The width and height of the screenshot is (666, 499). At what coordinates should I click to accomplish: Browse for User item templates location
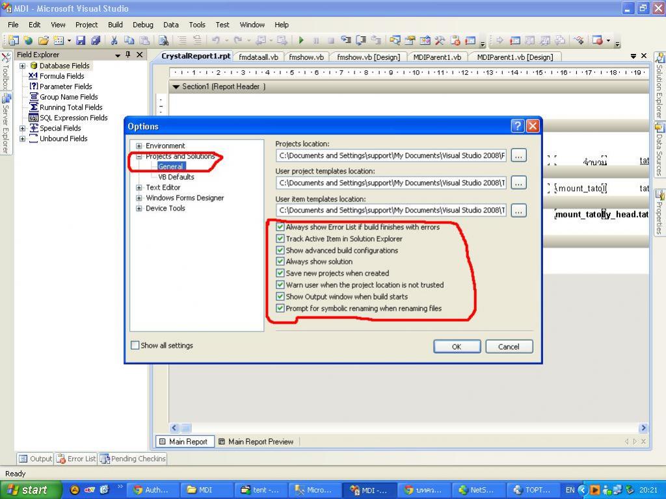pos(518,211)
